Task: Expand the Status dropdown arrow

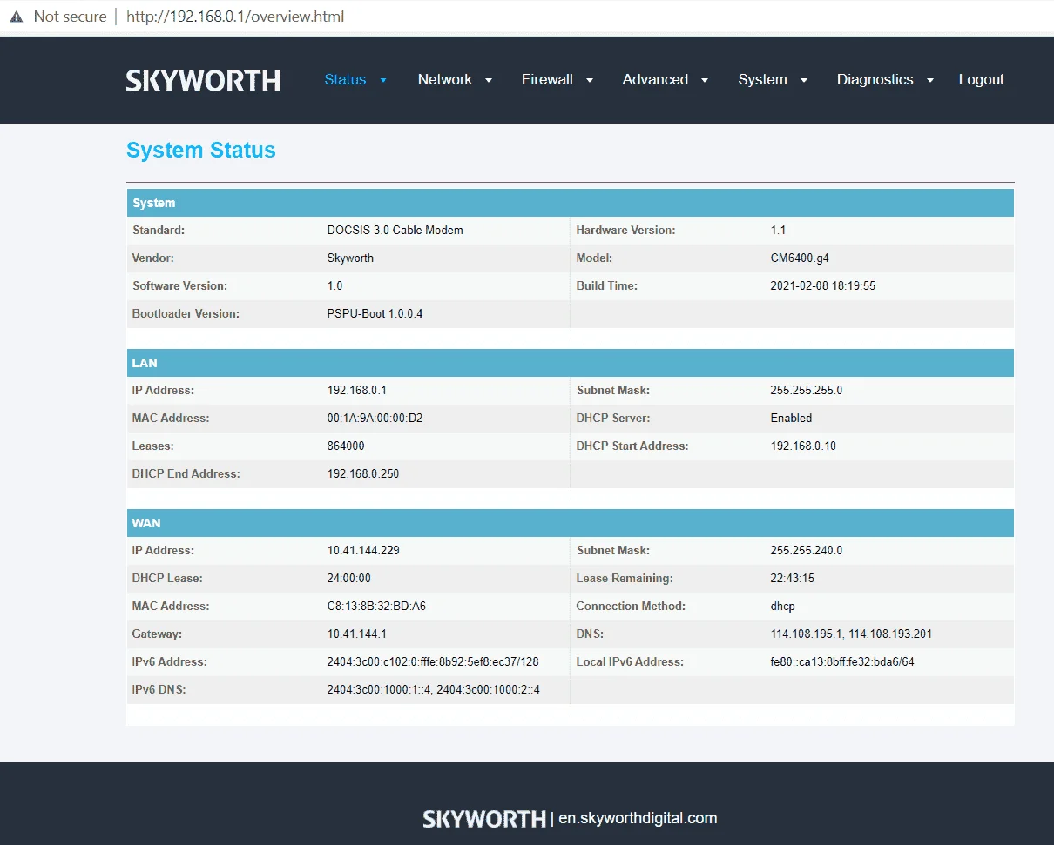Action: (383, 80)
